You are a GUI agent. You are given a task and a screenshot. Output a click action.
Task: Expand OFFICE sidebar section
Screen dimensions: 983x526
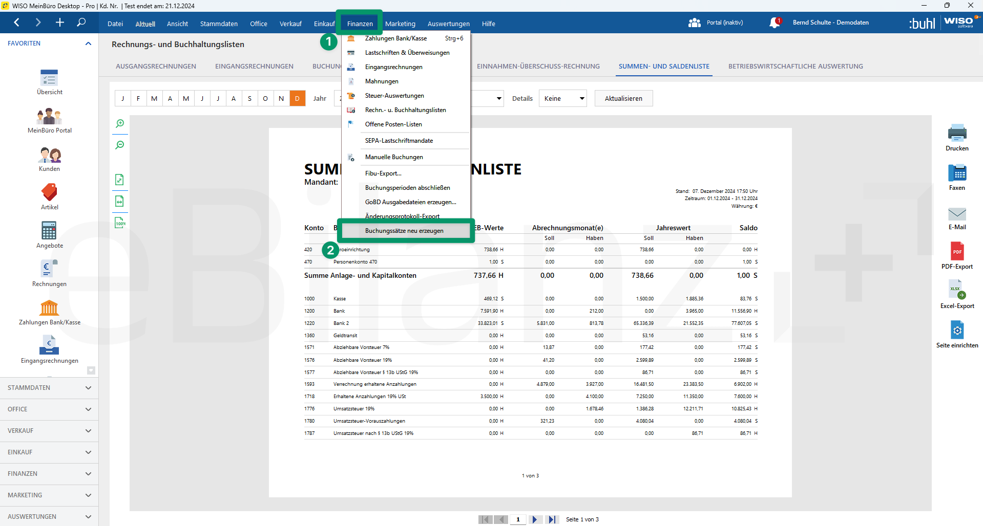point(49,409)
